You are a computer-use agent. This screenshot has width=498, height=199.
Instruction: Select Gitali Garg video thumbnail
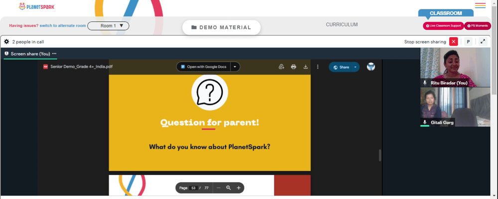(455, 107)
